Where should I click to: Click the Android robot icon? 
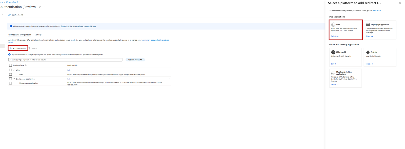[x=368, y=52]
